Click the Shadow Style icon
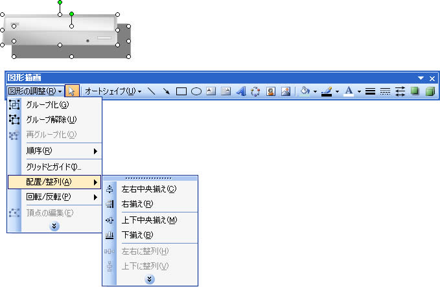 pyautogui.click(x=415, y=91)
